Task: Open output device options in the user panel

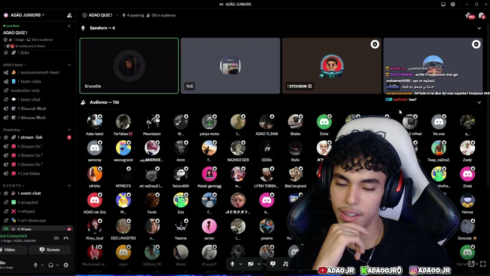Action: pos(57,265)
